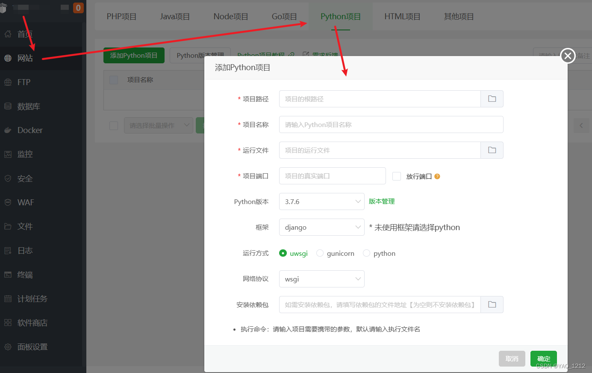
Task: Browse folder for 安装依赖包 field
Action: tap(492, 305)
